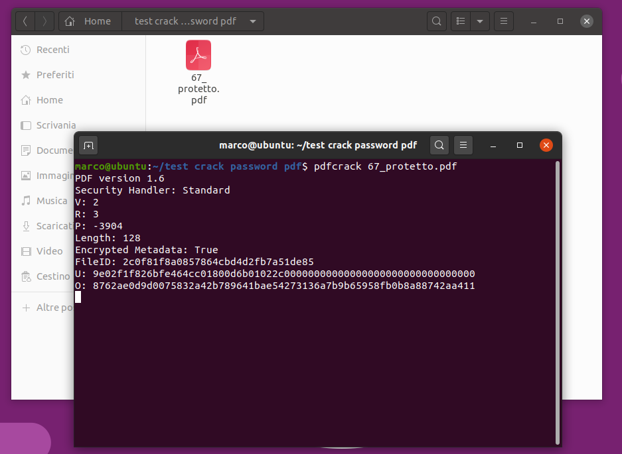The width and height of the screenshot is (622, 454).
Task: Click the 'Encrypted Metadata: True' line
Action: coord(147,250)
